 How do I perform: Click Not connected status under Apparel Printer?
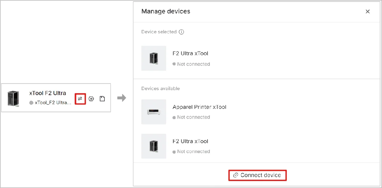coord(193,117)
